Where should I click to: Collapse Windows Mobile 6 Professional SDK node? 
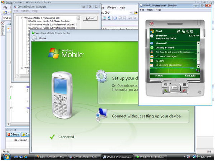point(22,18)
